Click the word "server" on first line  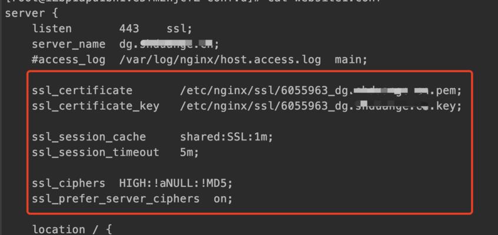(x=25, y=14)
